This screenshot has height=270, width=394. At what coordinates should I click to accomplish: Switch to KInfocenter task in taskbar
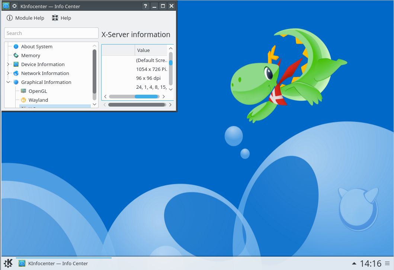click(x=64, y=263)
